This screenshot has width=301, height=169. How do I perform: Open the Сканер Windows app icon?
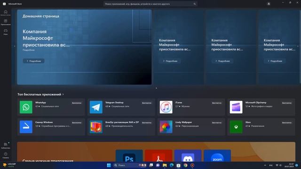[x=26, y=127]
